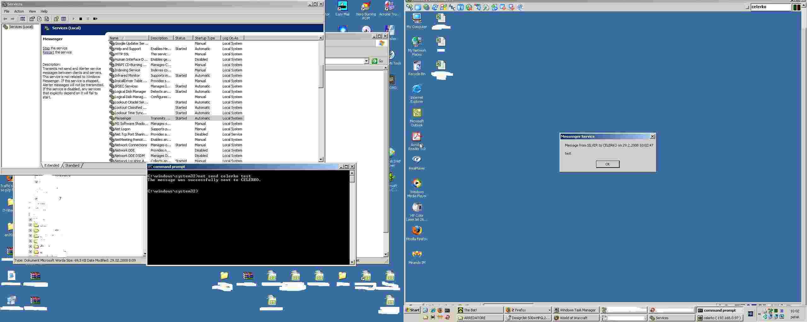Open My Computer icon on remote desktop
This screenshot has height=322, width=807.
click(x=417, y=21)
